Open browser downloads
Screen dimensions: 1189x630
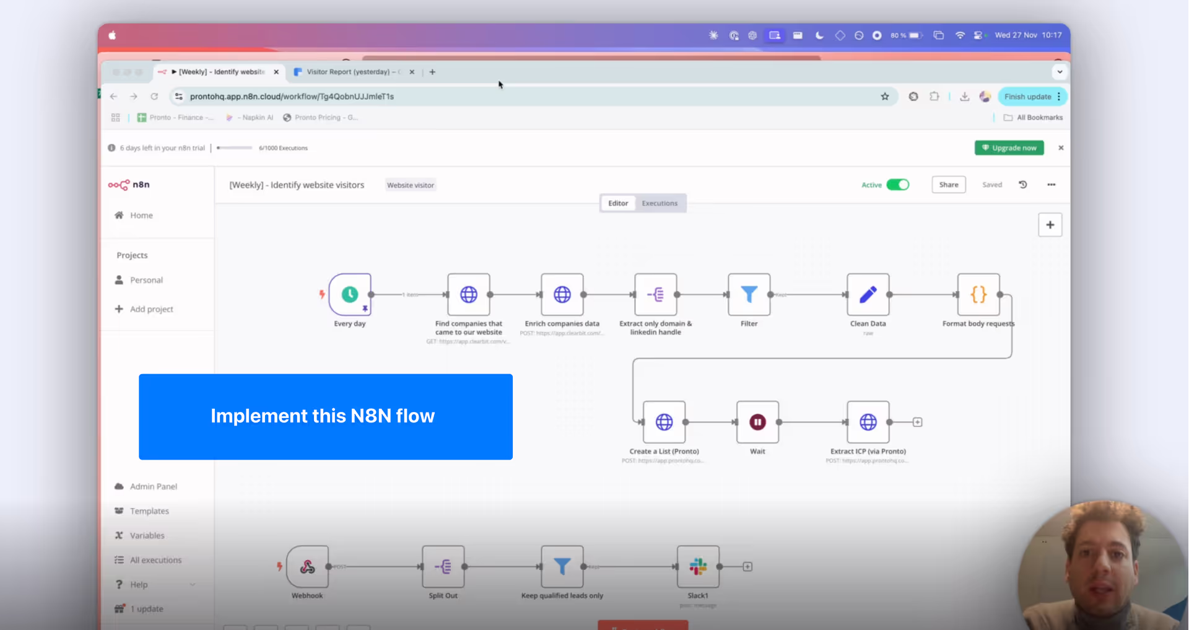[x=965, y=97]
